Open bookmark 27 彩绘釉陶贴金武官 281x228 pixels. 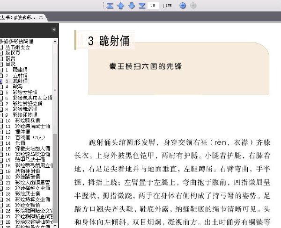coord(29,216)
